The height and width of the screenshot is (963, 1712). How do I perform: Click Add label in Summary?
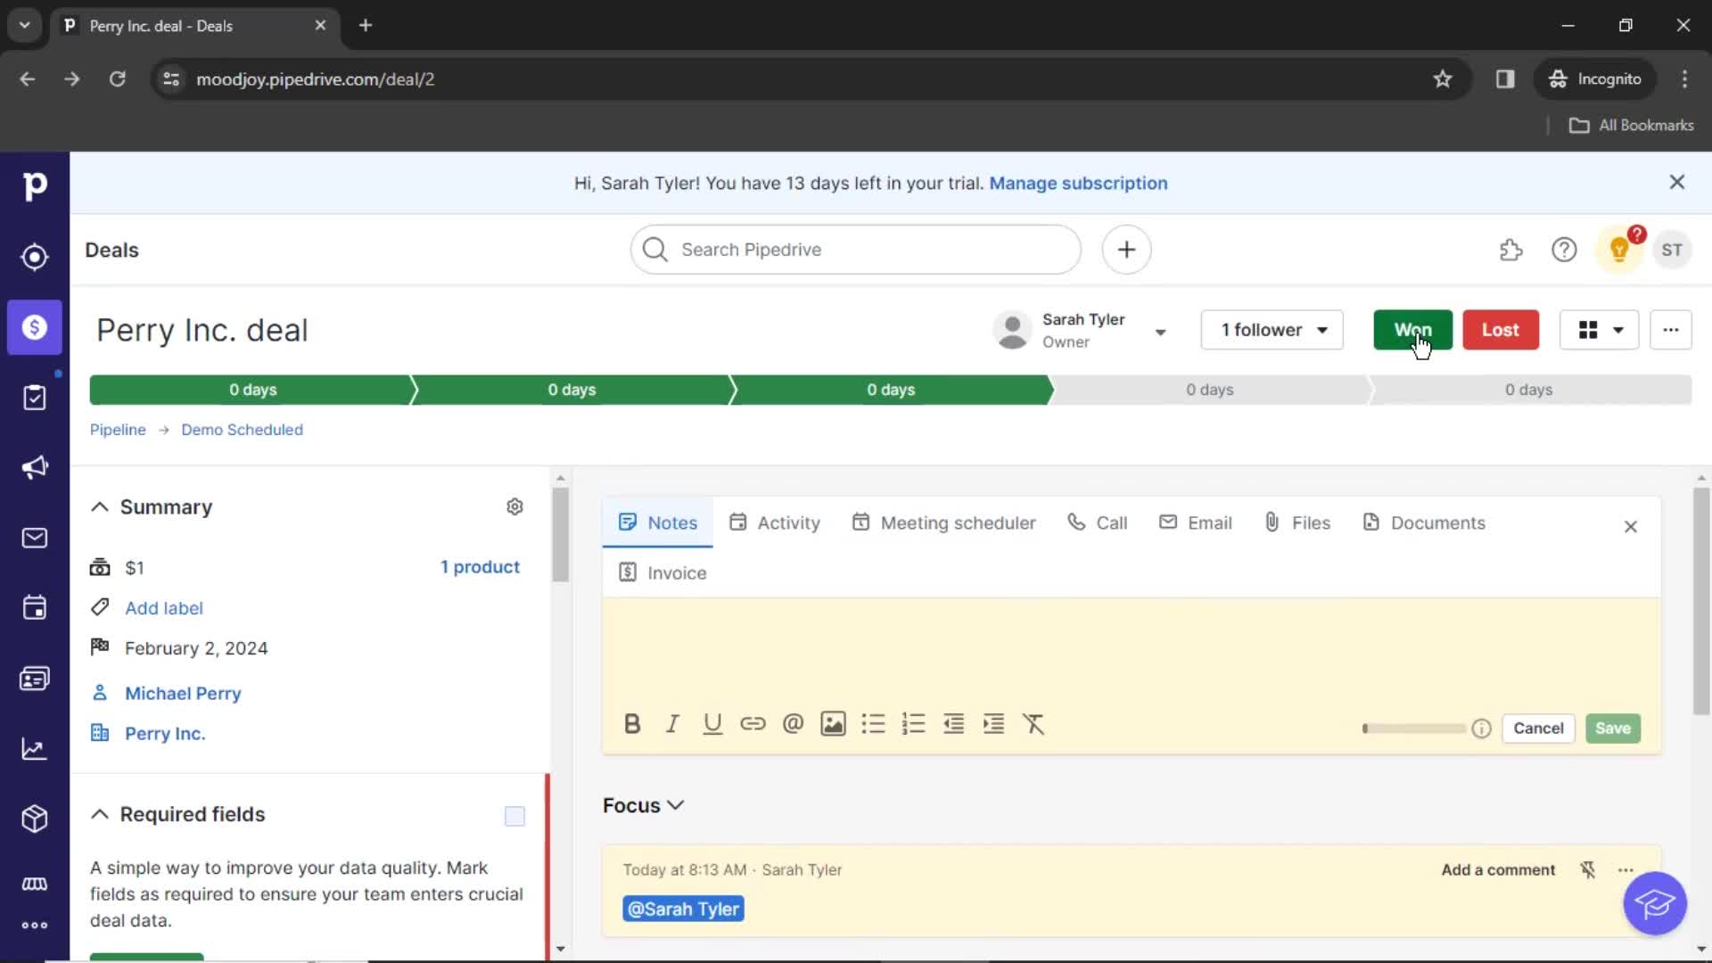(164, 608)
